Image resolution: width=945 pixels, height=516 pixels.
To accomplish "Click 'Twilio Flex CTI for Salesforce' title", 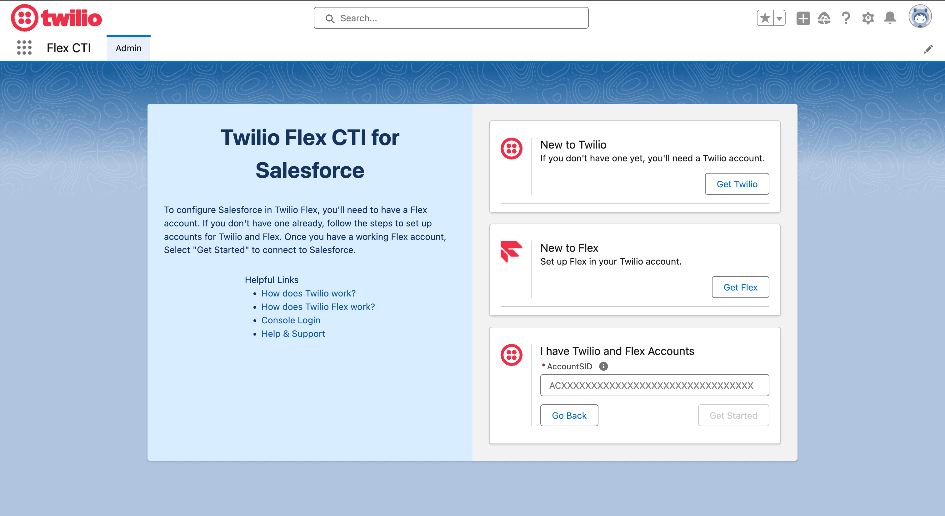I will (x=310, y=154).
